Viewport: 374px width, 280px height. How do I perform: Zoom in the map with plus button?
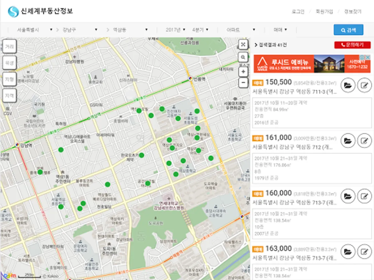243,72
